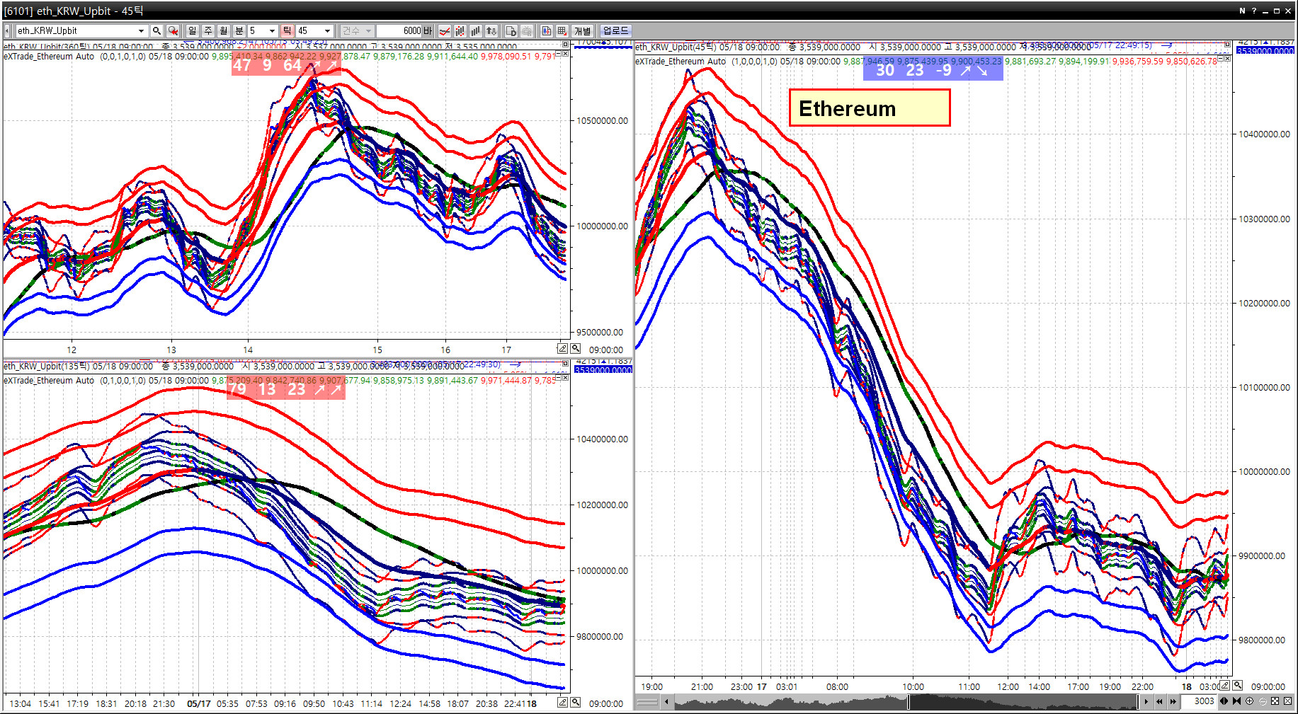Click the zoom in plus circle icon
The width and height of the screenshot is (1298, 714).
[1250, 702]
